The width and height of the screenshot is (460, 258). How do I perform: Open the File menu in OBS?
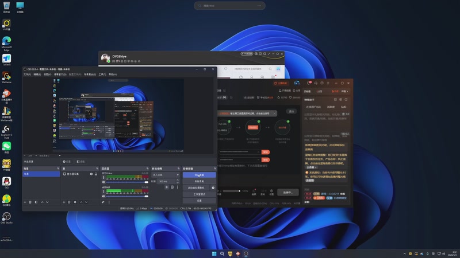click(x=27, y=75)
